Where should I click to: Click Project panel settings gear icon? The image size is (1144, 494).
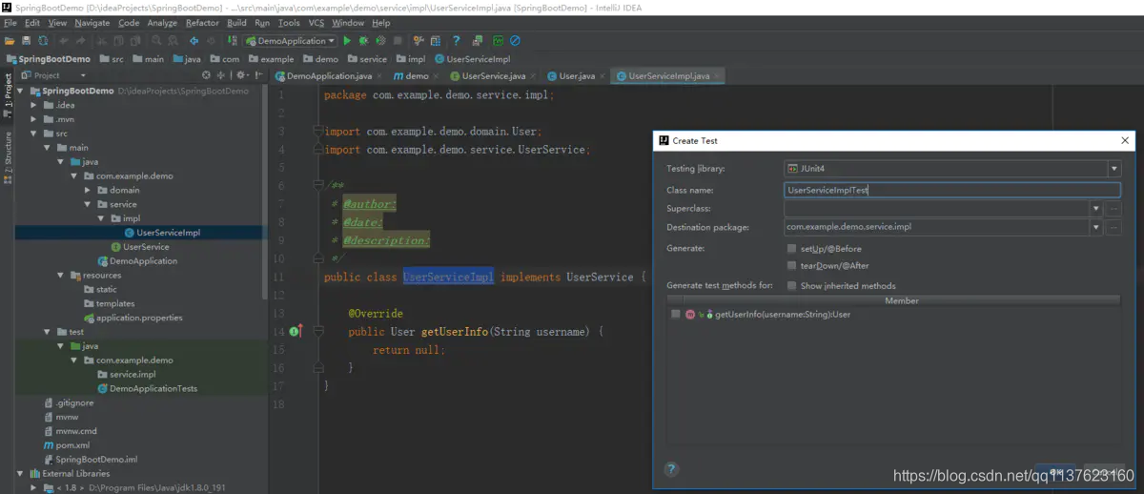[x=240, y=75]
